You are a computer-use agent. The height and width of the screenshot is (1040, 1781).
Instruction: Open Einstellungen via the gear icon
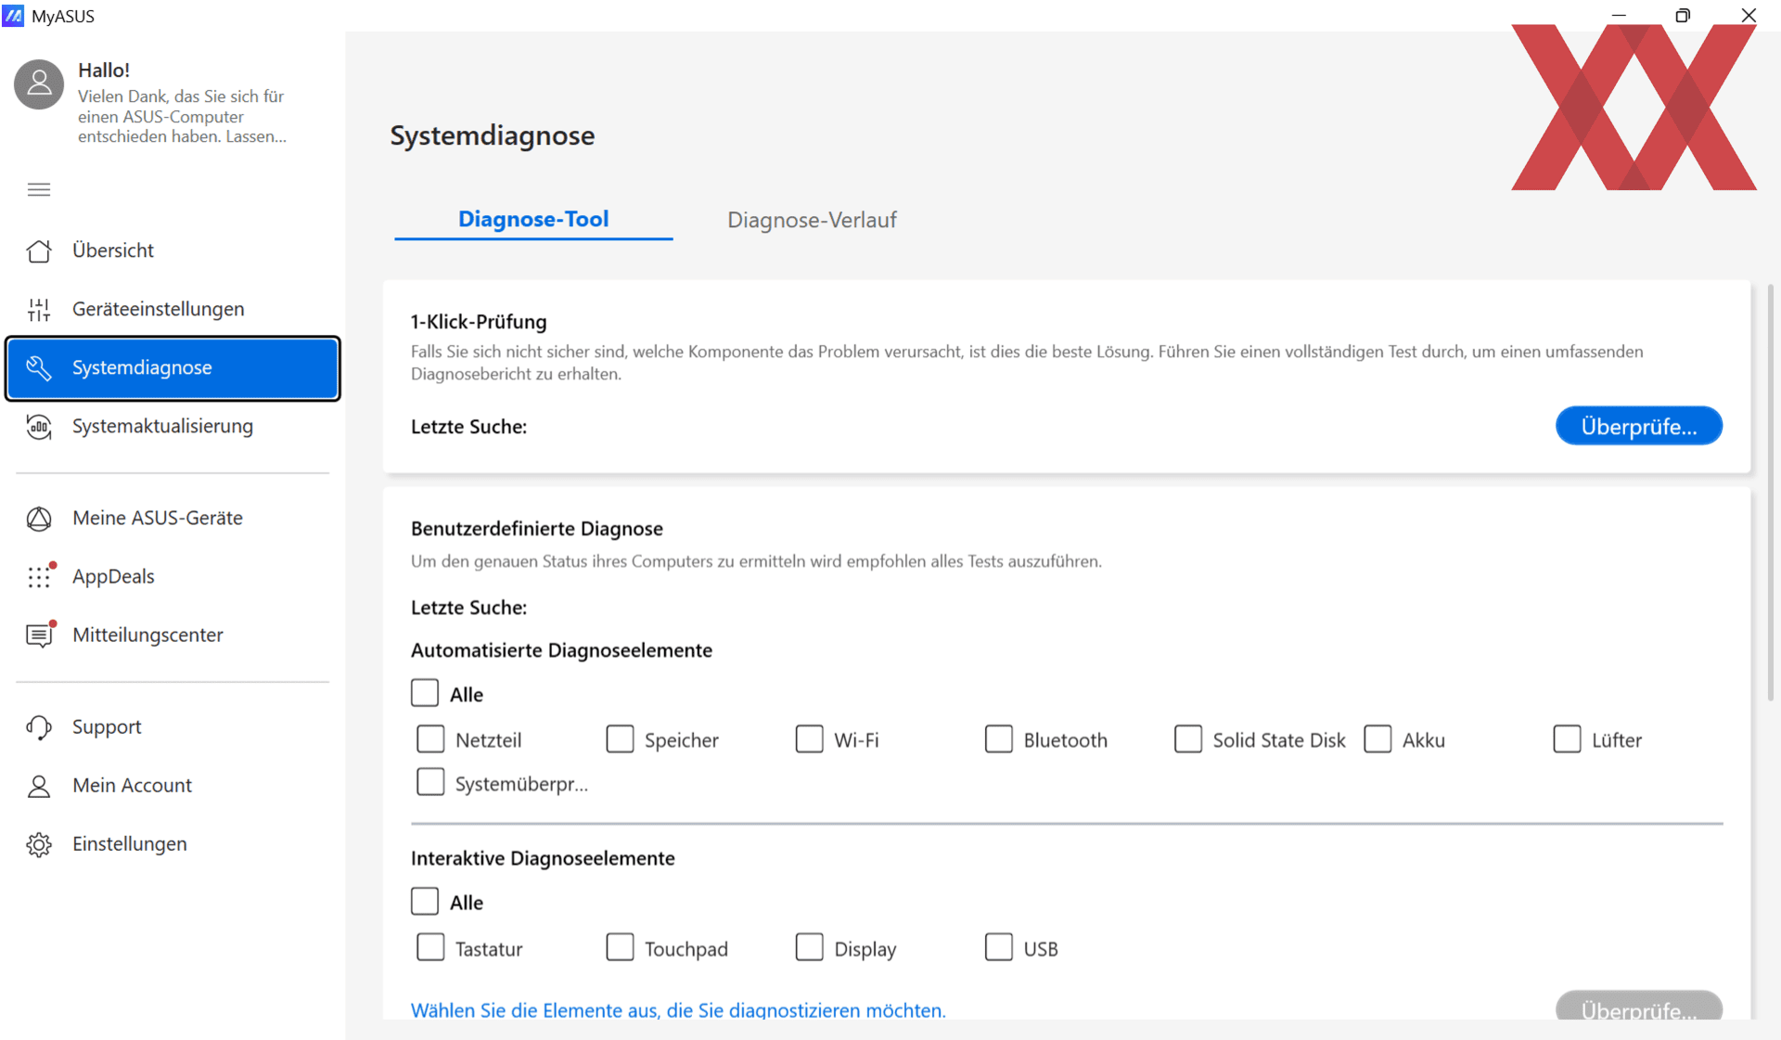coord(39,844)
